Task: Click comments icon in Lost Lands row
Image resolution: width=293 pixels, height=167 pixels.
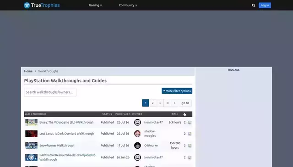Action: [190, 134]
